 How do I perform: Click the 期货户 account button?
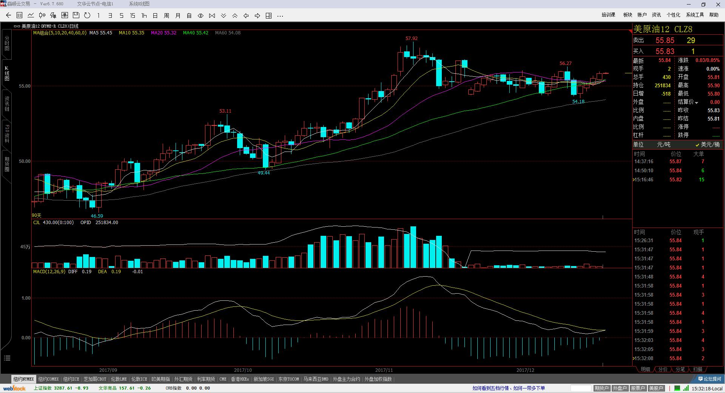coord(602,388)
